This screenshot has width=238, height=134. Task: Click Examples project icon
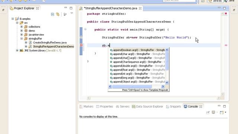pyautogui.click(x=17, y=19)
